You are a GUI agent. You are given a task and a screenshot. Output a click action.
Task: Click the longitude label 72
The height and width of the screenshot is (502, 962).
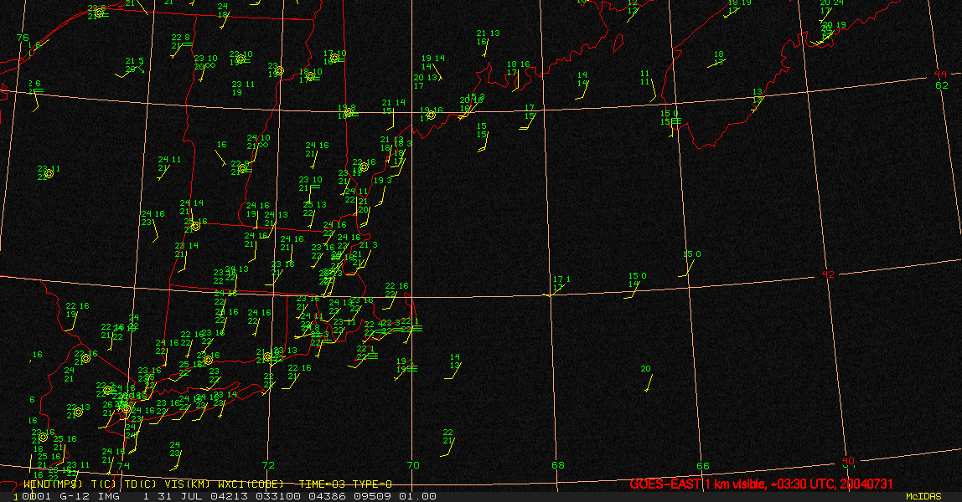[268, 465]
